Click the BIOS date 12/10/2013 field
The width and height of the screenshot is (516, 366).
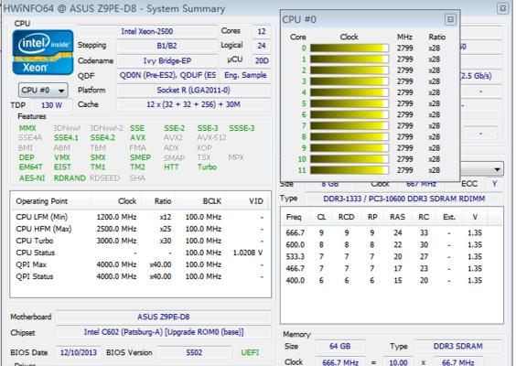(x=79, y=353)
